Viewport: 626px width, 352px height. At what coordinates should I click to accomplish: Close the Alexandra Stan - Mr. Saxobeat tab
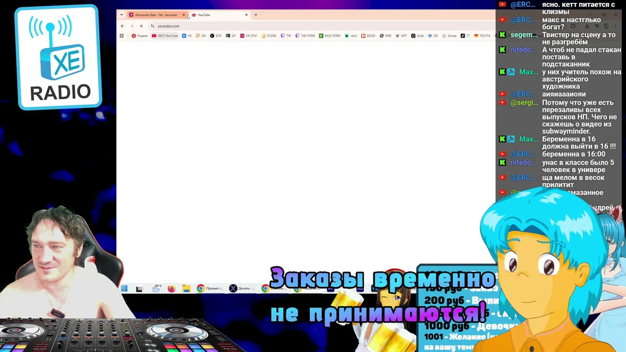(x=184, y=15)
